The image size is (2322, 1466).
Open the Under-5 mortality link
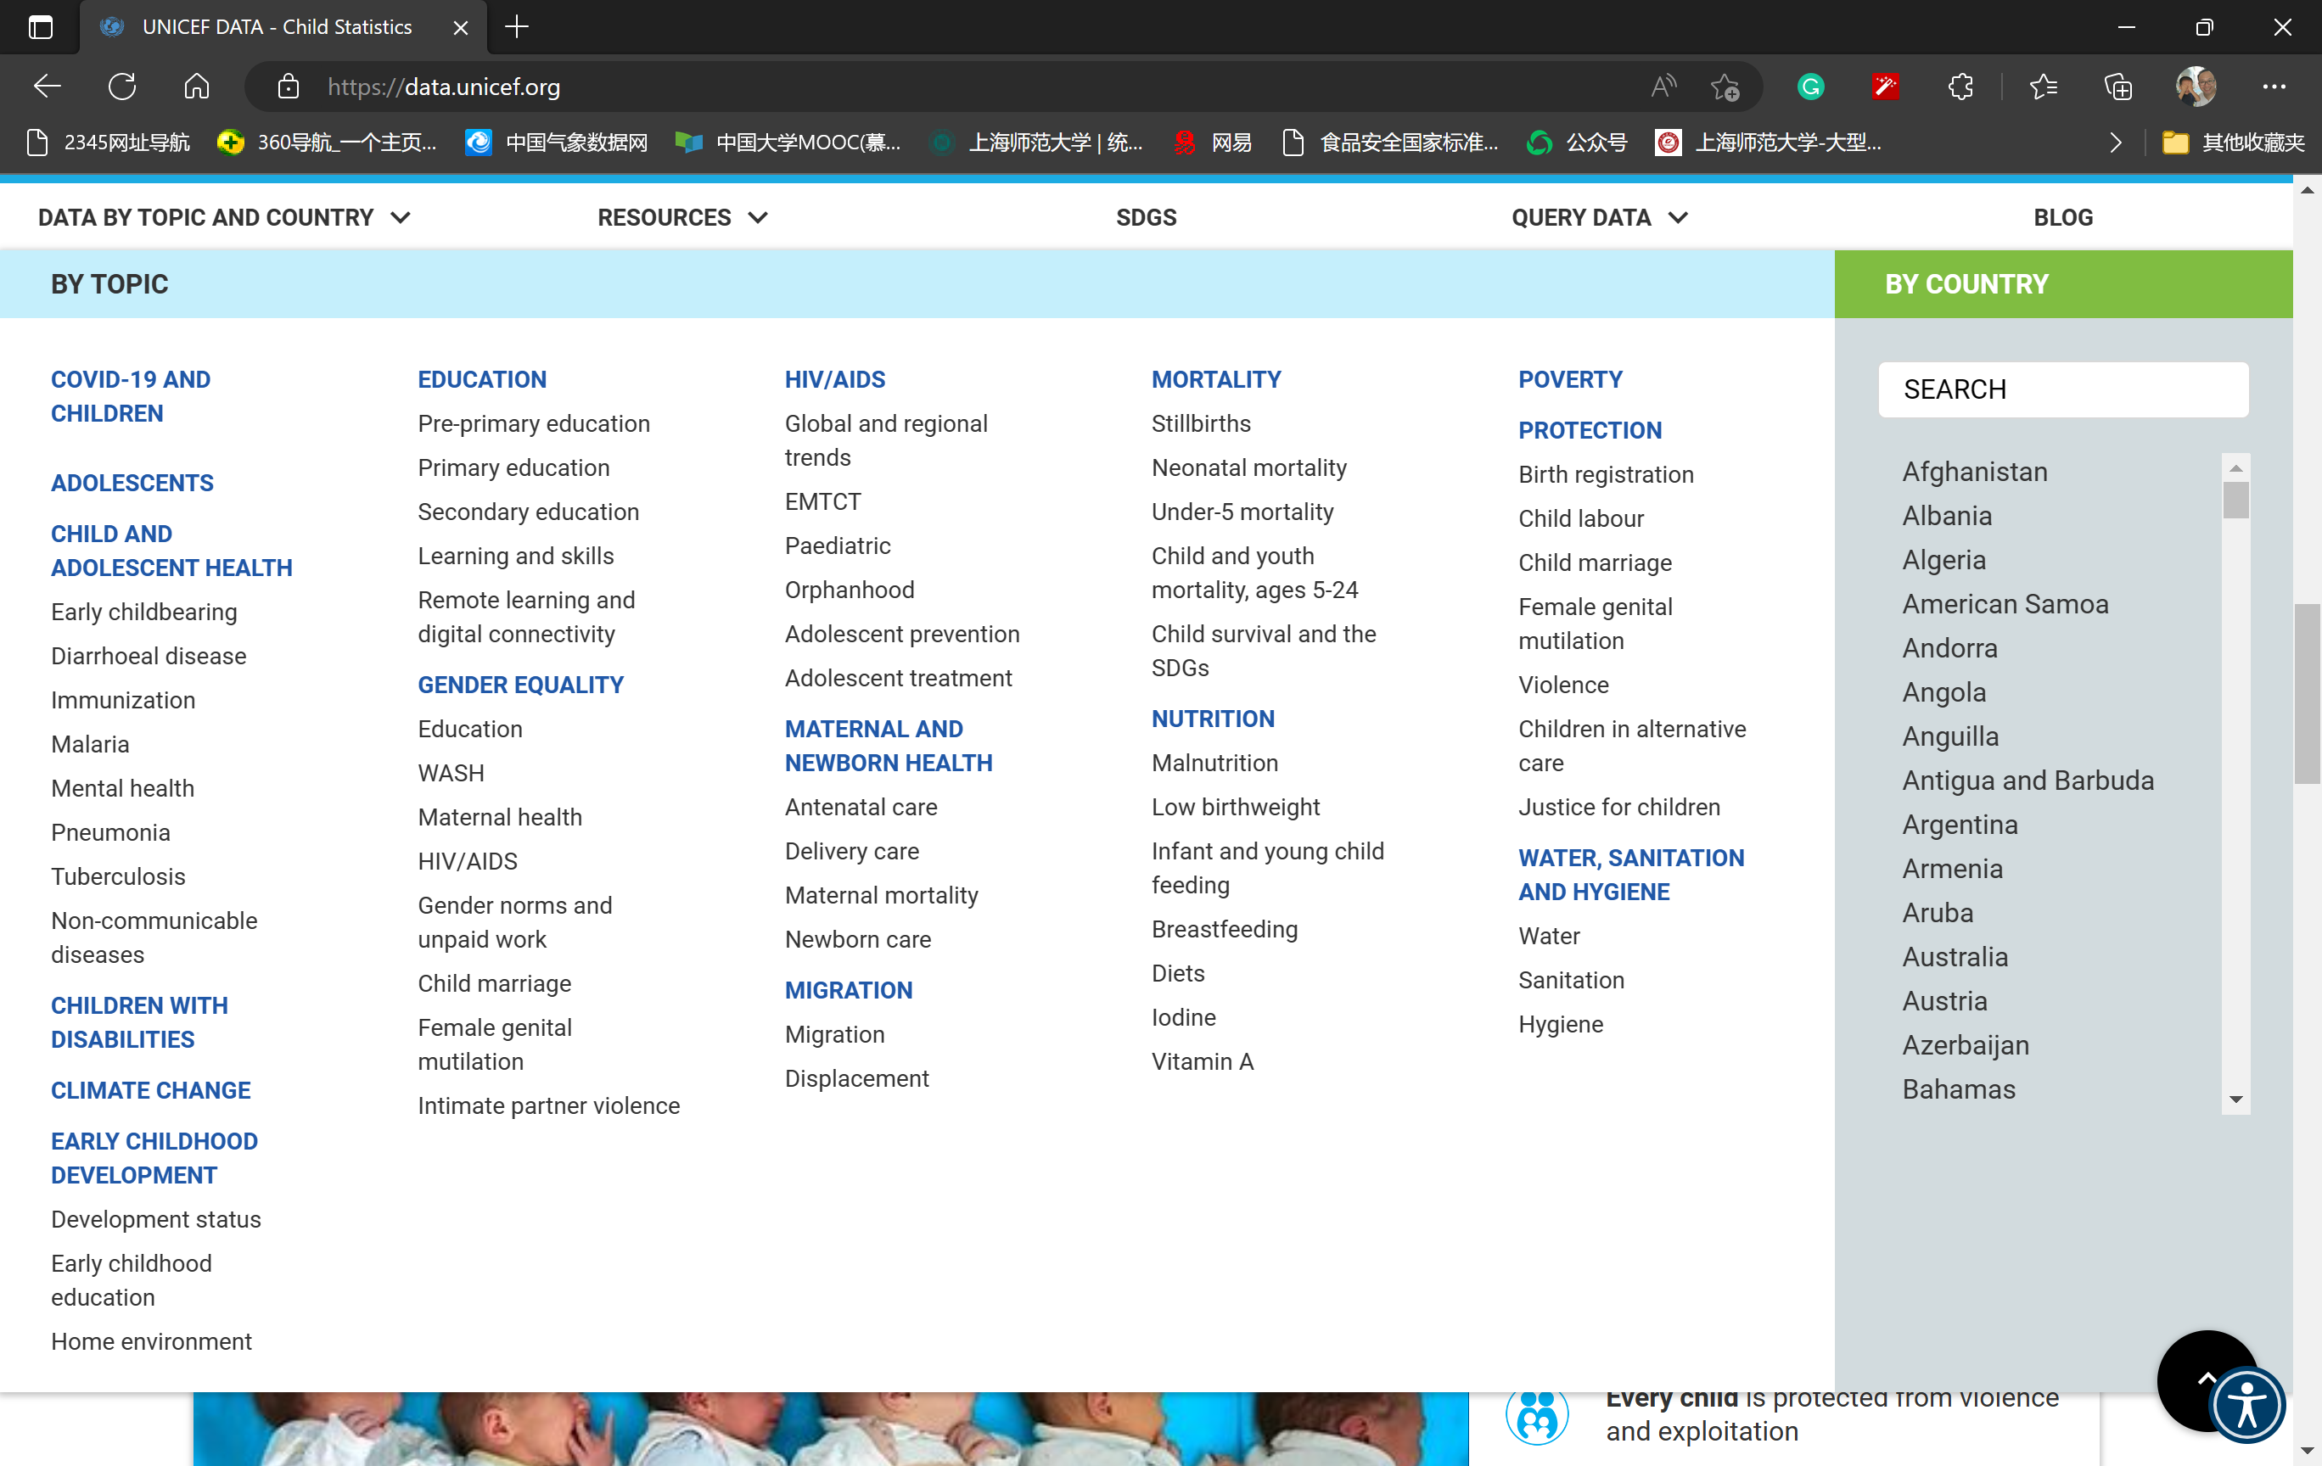coord(1242,512)
